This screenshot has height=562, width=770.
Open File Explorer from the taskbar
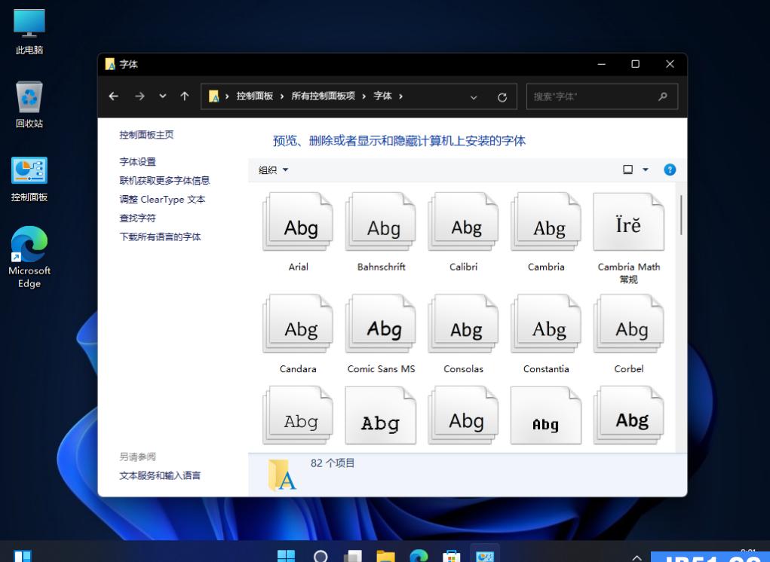(386, 556)
